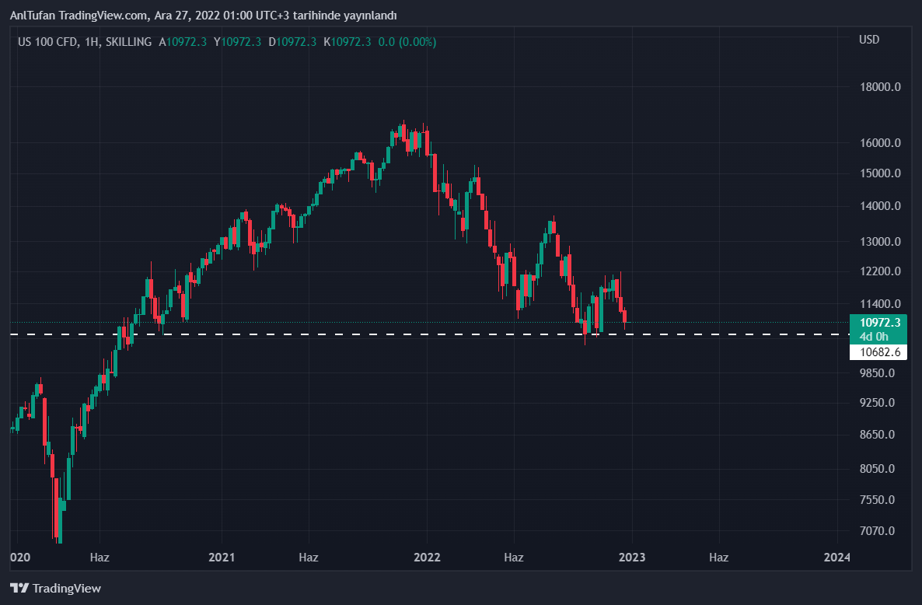This screenshot has width=922, height=605.
Task: Click the 2024 time axis label
Action: (x=836, y=558)
